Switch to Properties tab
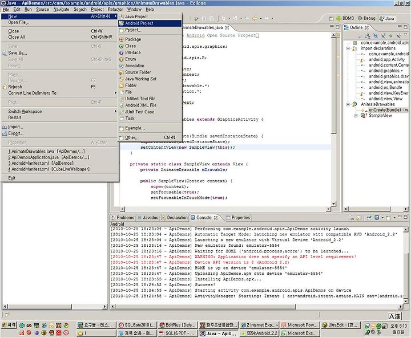Screen dimensions: 411x338 [238, 218]
